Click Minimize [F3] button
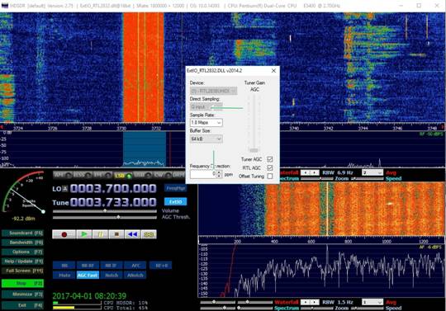446x311 pixels. (x=23, y=295)
